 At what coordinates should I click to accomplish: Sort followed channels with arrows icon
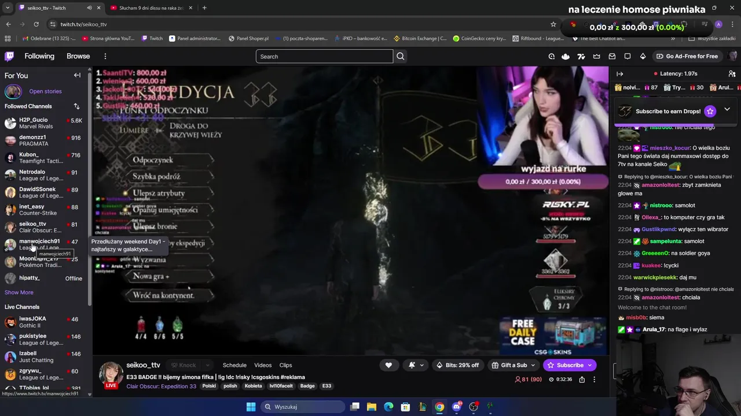(x=76, y=106)
